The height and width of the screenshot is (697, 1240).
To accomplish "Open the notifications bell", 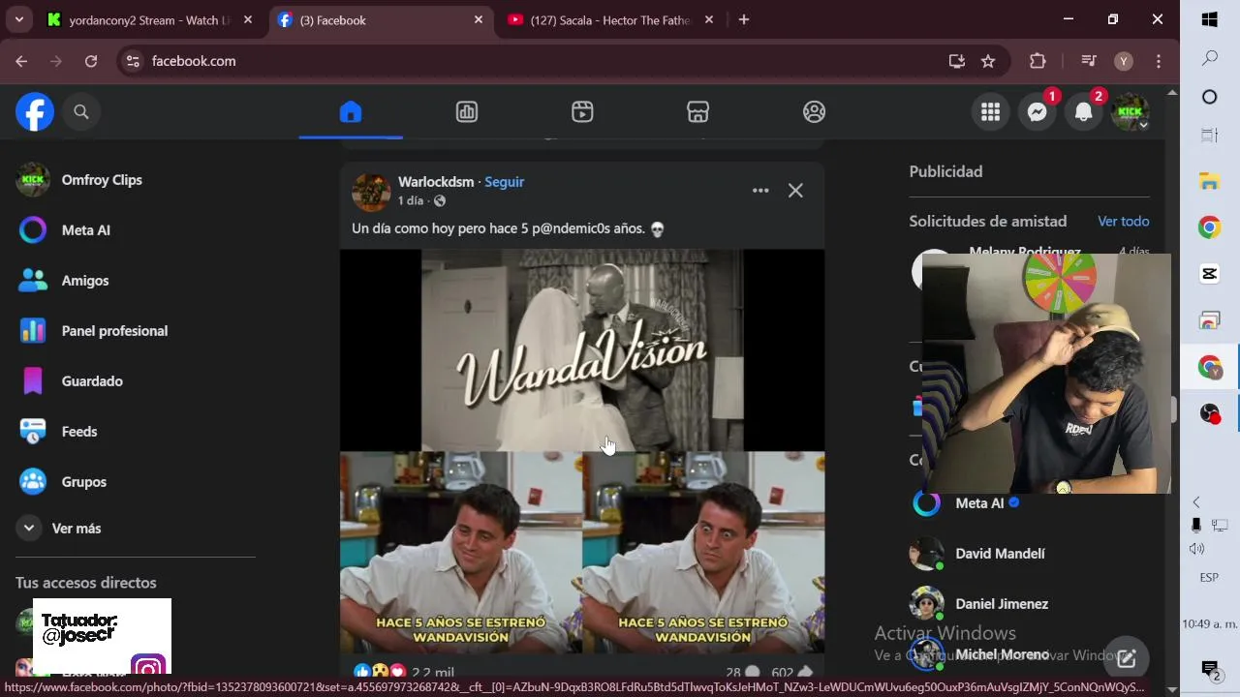I will pos(1083,112).
